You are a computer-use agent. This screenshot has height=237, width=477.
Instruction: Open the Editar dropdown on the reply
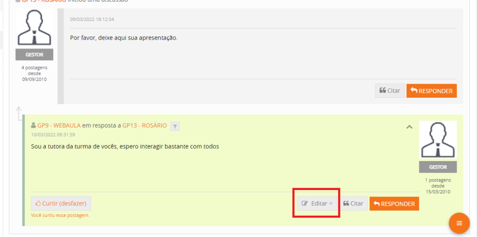pyautogui.click(x=317, y=203)
